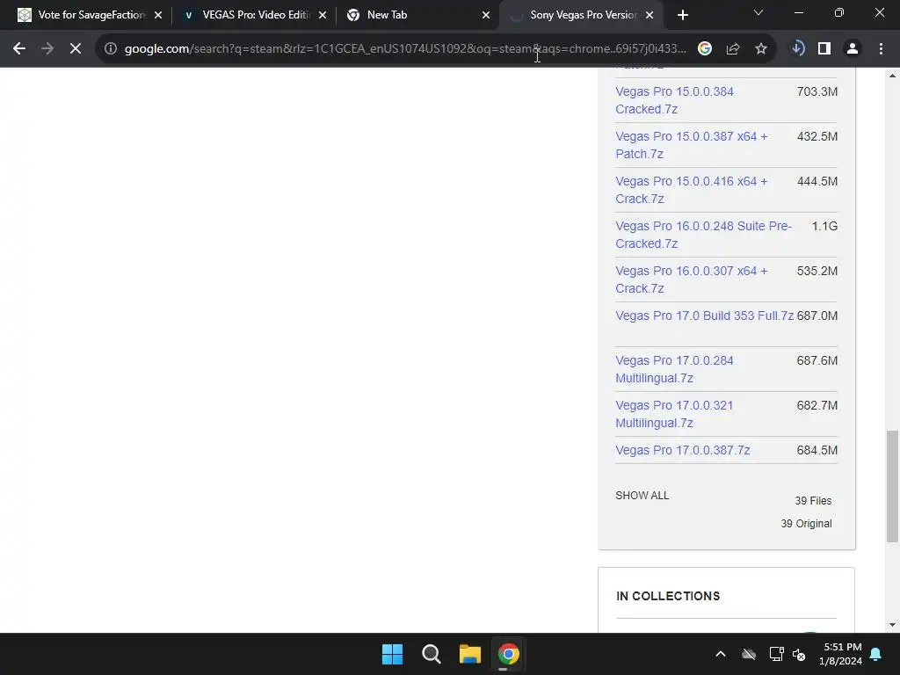The height and width of the screenshot is (675, 900).
Task: Open the network status tray icon
Action: click(776, 654)
